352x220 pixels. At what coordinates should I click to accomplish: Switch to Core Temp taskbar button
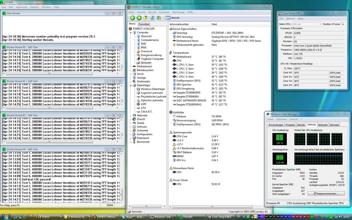pos(220,217)
